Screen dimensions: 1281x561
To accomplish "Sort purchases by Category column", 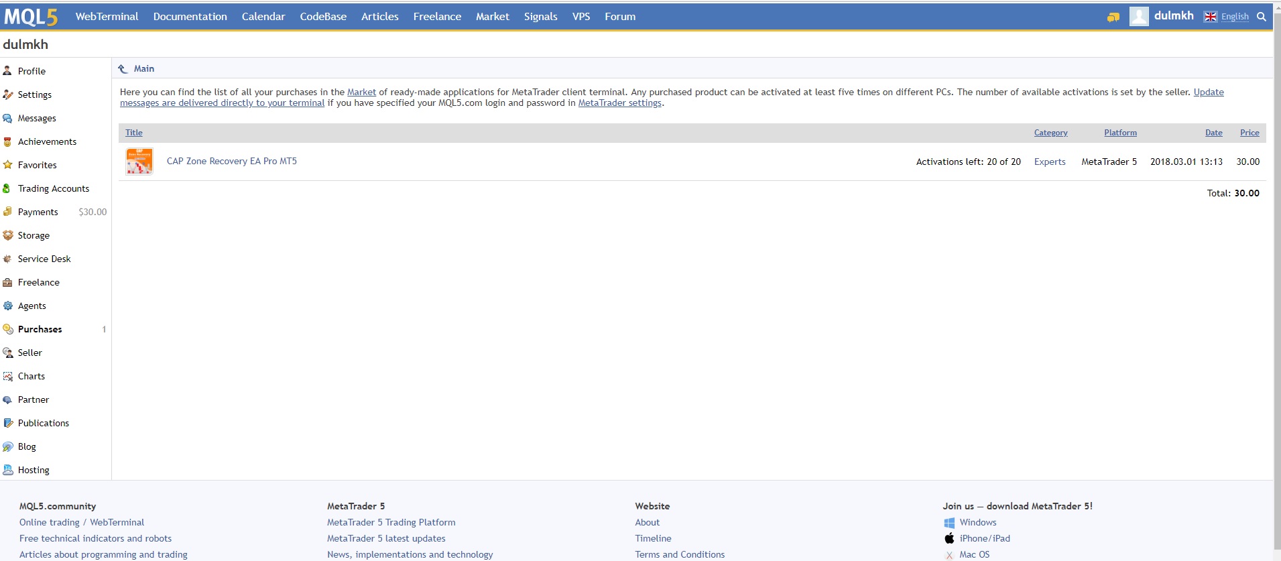I will pyautogui.click(x=1050, y=133).
